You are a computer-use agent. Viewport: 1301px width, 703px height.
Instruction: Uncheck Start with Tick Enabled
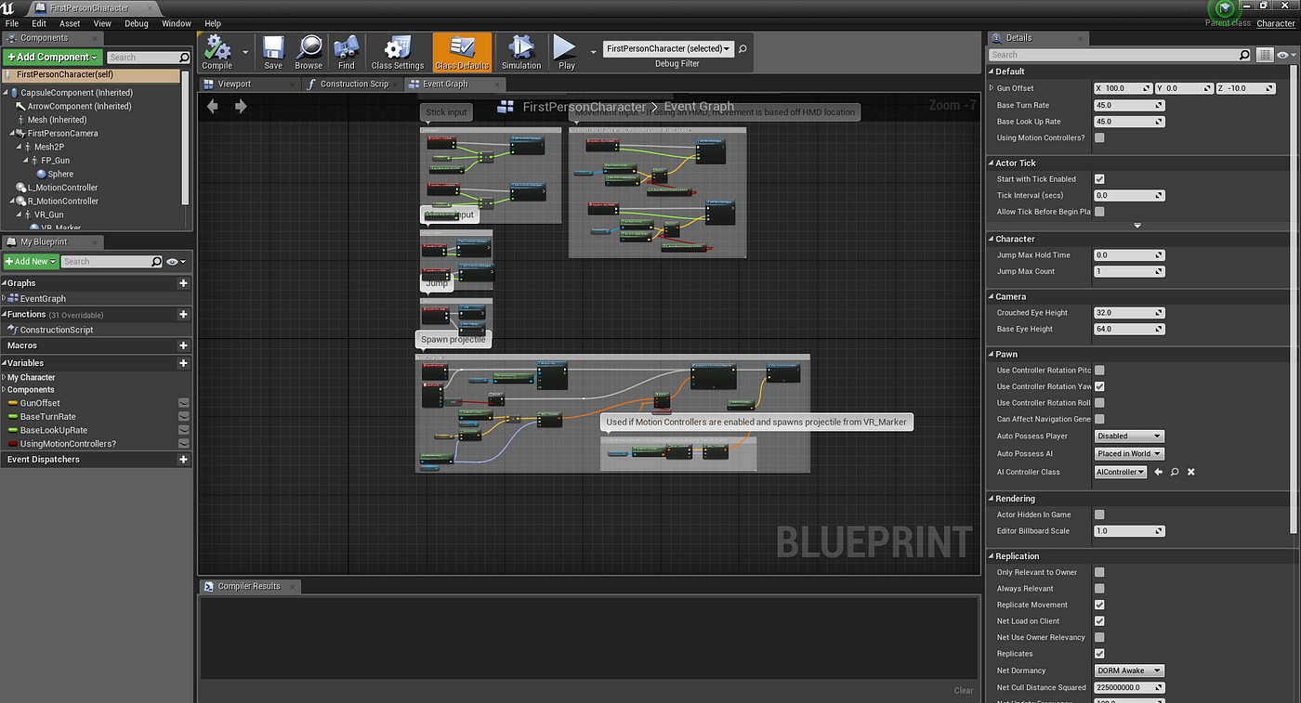[x=1099, y=179]
